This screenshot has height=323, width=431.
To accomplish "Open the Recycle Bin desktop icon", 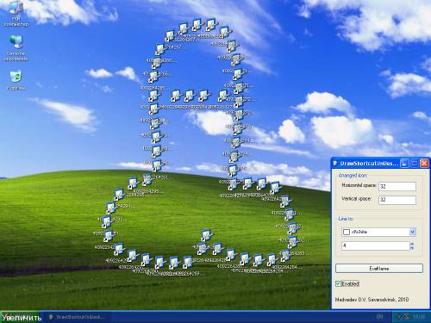I will click(16, 80).
